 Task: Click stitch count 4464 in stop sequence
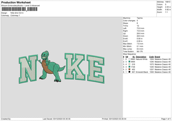pyautogui.click(x=133, y=62)
